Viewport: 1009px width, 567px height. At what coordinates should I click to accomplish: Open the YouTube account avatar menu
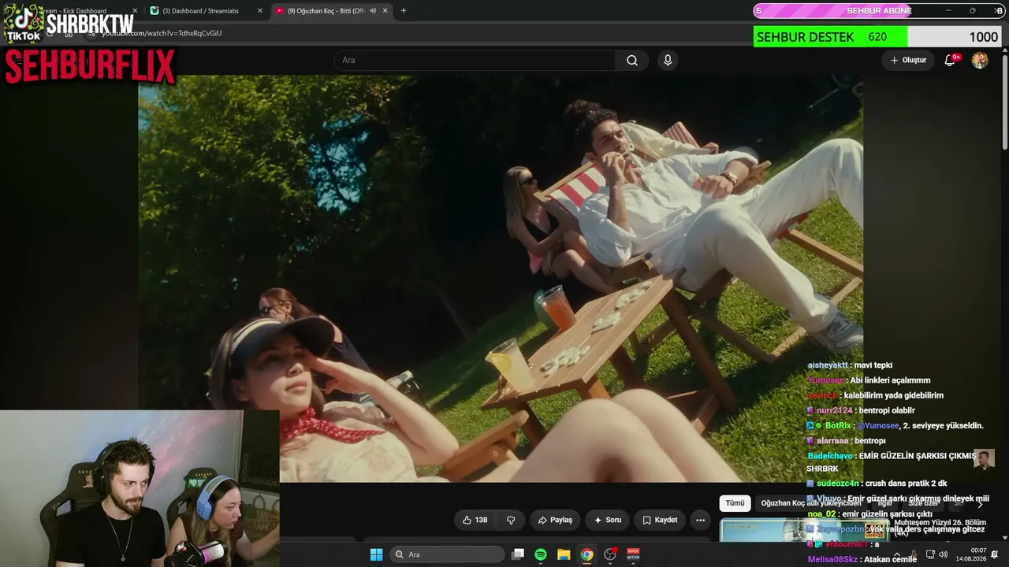[980, 61]
